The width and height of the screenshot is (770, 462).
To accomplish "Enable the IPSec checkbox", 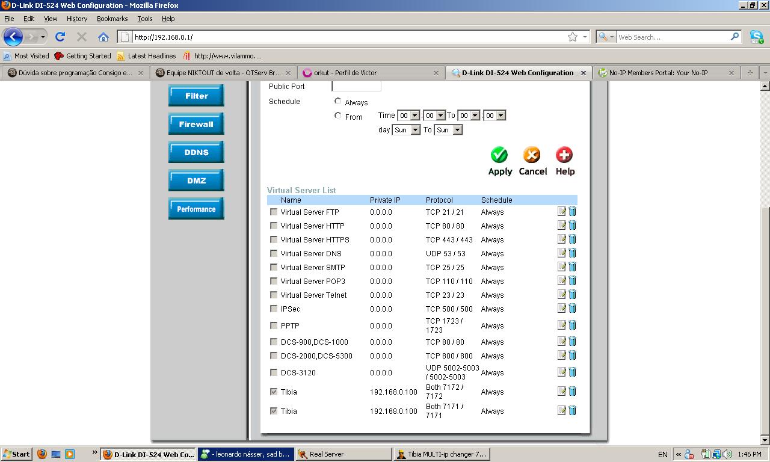I will [x=274, y=309].
